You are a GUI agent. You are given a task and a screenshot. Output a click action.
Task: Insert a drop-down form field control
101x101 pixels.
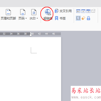pyautogui.click(x=88, y=11)
